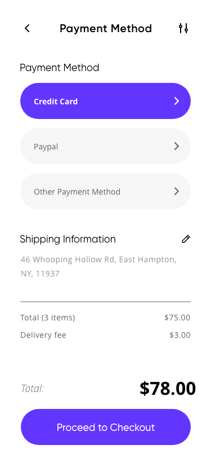This screenshot has width=211, height=458.
Task: Click the Delivery fee label
Action: (x=43, y=335)
